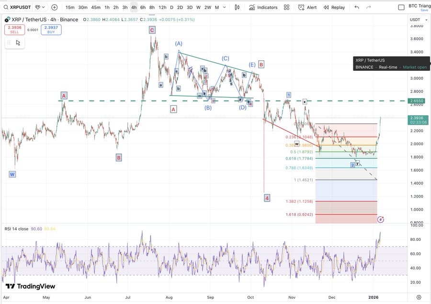Open the symbol search magnifier
Image resolution: width=431 pixels, height=304 pixels.
pyautogui.click(x=5, y=7)
